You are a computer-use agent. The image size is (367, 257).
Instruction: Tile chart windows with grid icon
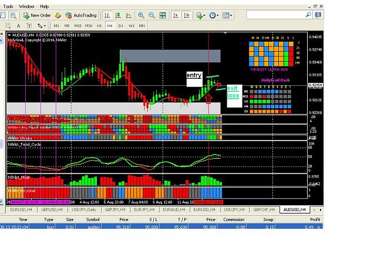point(163,15)
